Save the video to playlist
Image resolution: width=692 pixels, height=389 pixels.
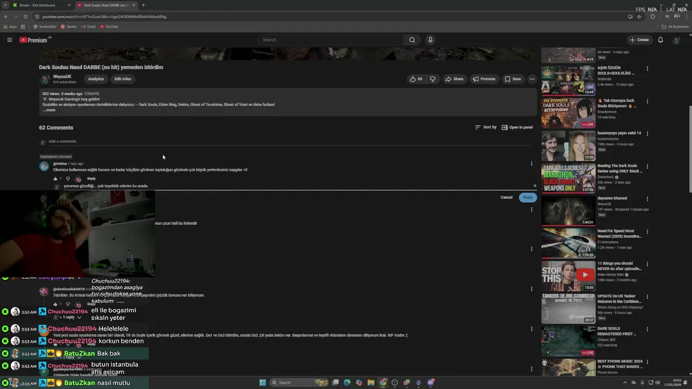(x=513, y=79)
